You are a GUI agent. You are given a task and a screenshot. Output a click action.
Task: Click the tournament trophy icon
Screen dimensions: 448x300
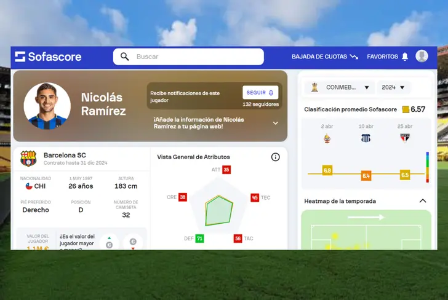click(314, 87)
